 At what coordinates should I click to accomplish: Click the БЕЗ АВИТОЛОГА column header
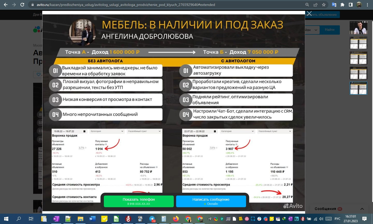(x=105, y=61)
